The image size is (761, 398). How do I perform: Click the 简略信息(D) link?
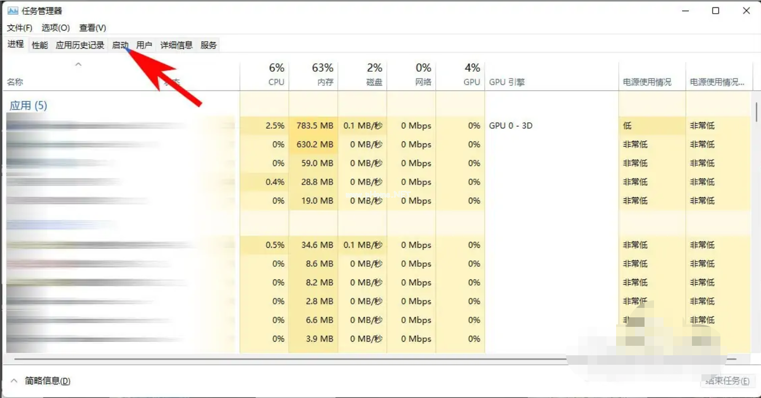pos(47,381)
